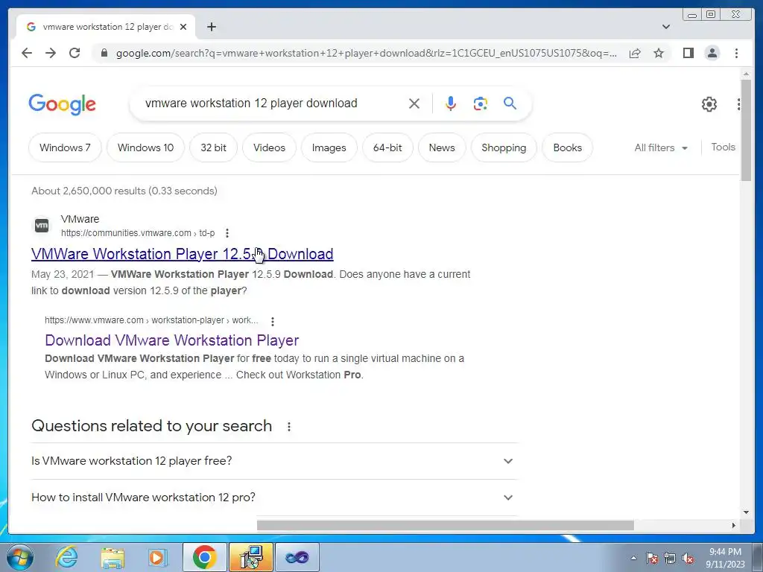Screen dimensions: 763x572
Task: Switch to Images results
Action: pyautogui.click(x=329, y=147)
